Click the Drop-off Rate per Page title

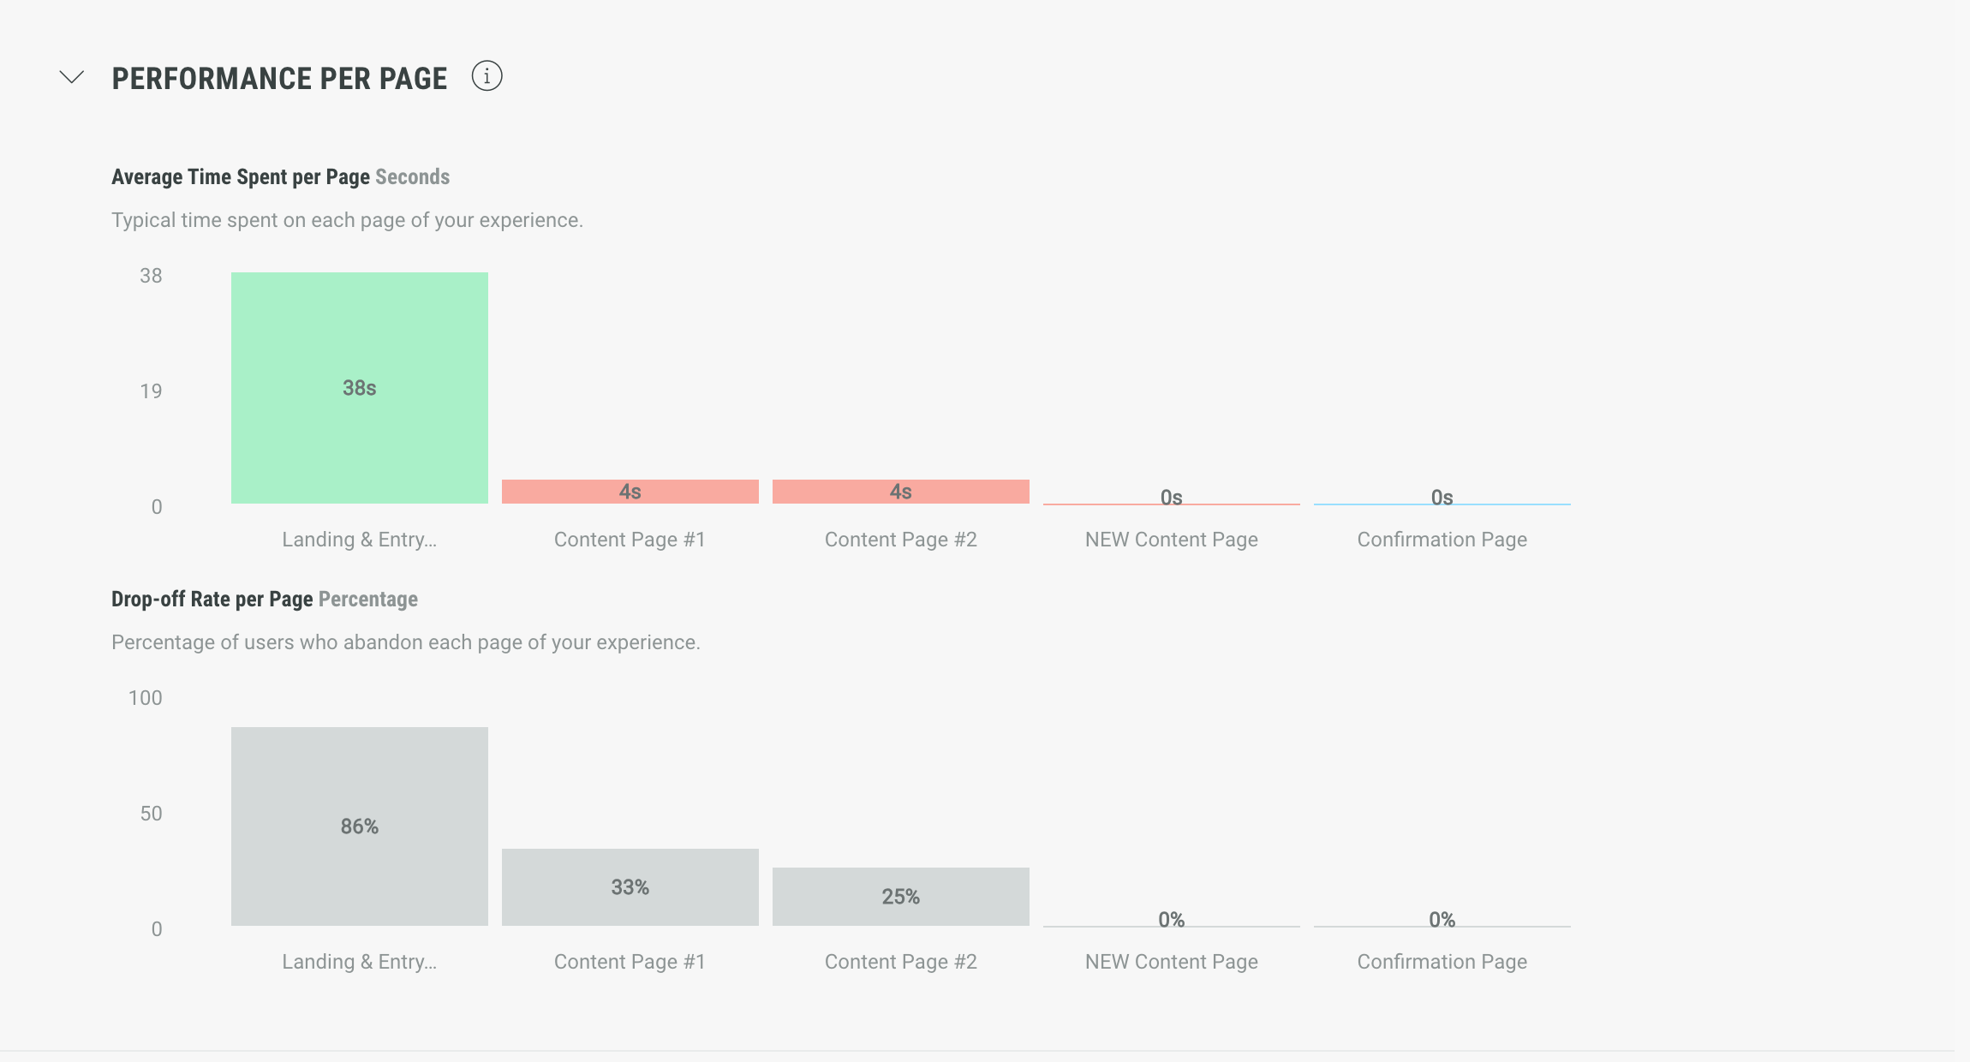pyautogui.click(x=212, y=600)
